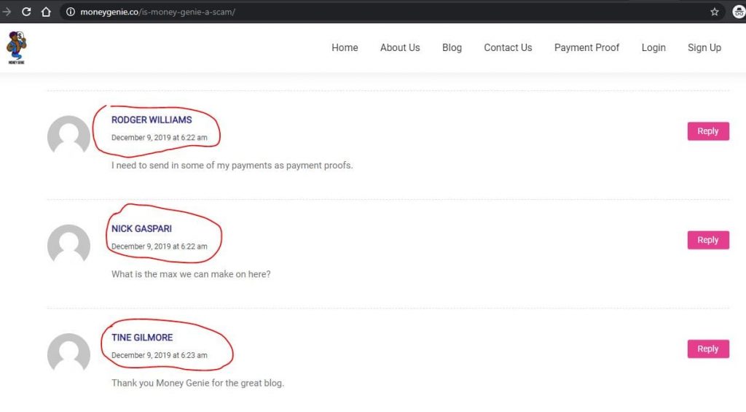Click the RODGER WILLIAMS author name
This screenshot has width=746, height=412.
coord(152,120)
